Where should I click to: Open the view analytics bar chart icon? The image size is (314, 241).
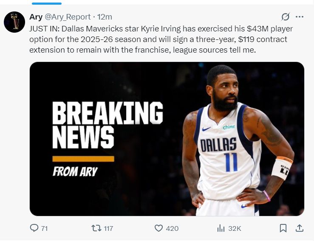click(x=221, y=228)
